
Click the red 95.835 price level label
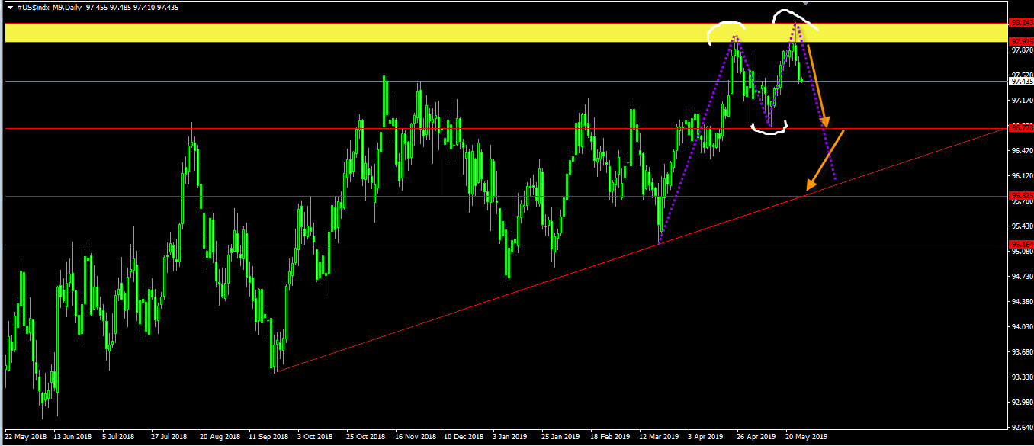pyautogui.click(x=1021, y=196)
